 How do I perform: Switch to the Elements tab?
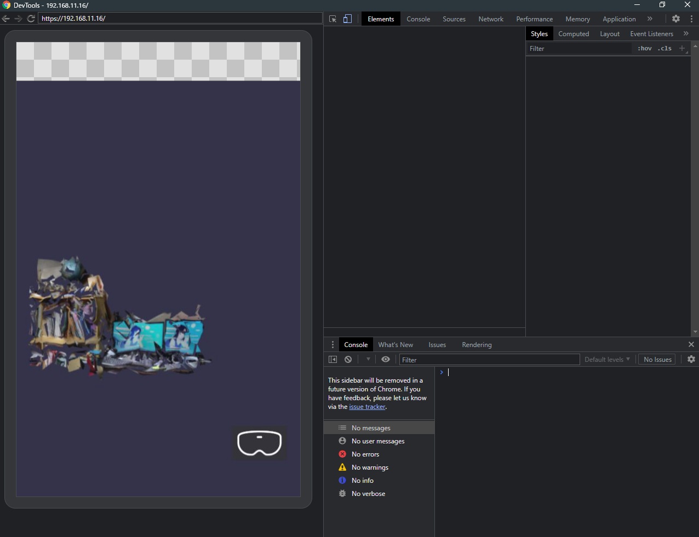click(x=381, y=19)
